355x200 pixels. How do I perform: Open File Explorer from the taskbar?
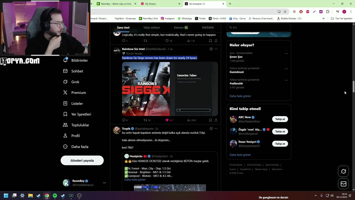(x=31, y=196)
